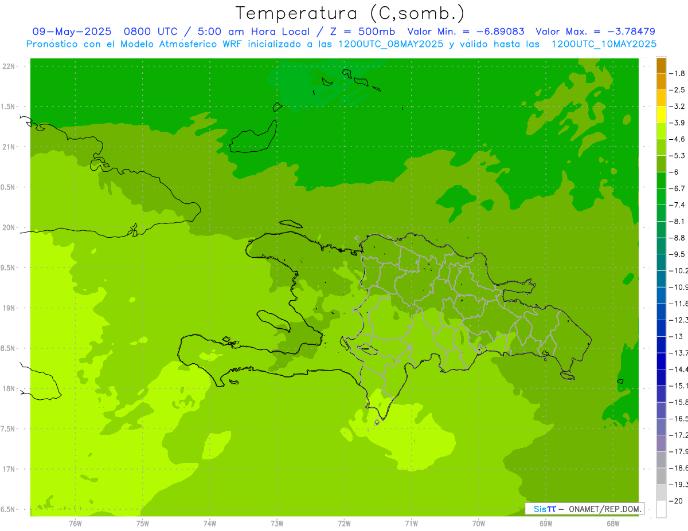Click the white swatch below -20

pyautogui.click(x=661, y=509)
